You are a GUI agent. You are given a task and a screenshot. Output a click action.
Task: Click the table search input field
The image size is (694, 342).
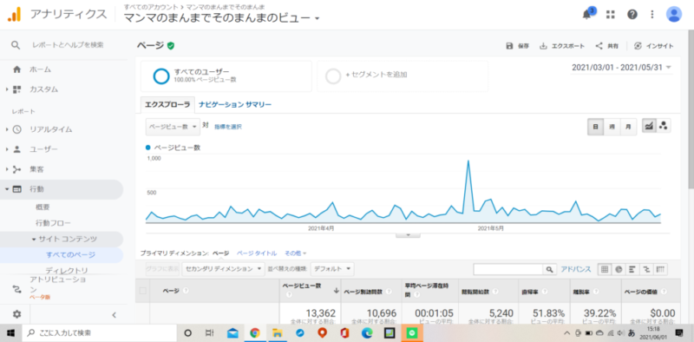coord(508,269)
